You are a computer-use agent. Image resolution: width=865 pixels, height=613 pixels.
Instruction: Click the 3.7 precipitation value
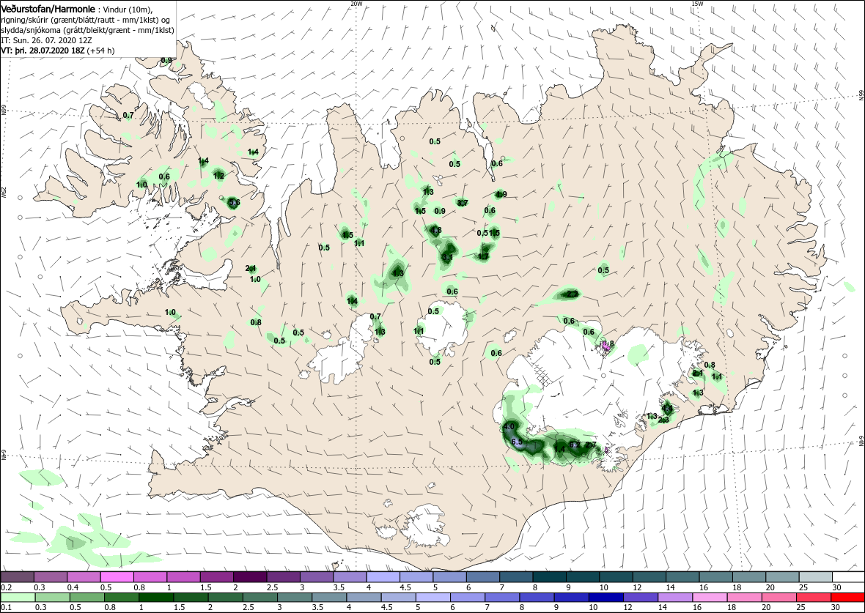coord(463,203)
